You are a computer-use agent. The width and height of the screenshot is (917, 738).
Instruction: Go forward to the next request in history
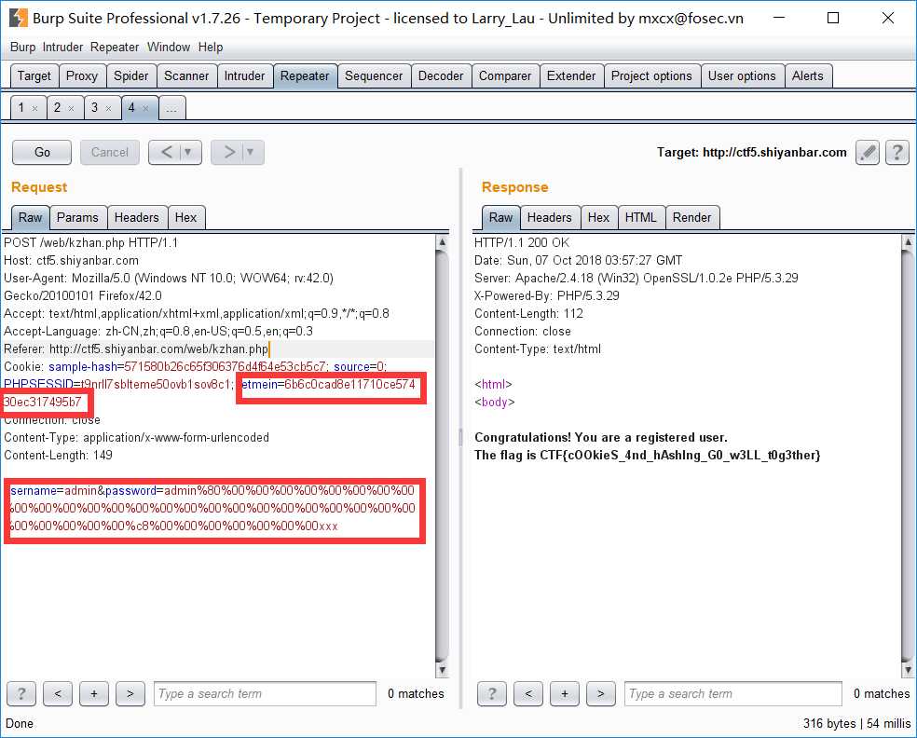(x=228, y=152)
